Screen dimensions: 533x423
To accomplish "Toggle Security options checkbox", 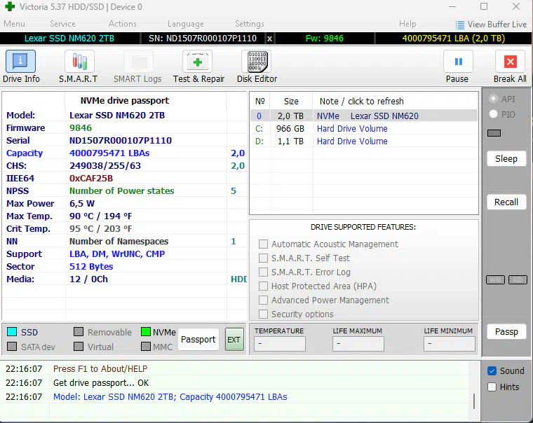I will pos(263,314).
